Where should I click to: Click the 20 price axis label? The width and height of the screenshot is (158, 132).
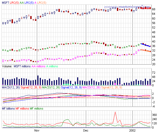tap(154, 64)
